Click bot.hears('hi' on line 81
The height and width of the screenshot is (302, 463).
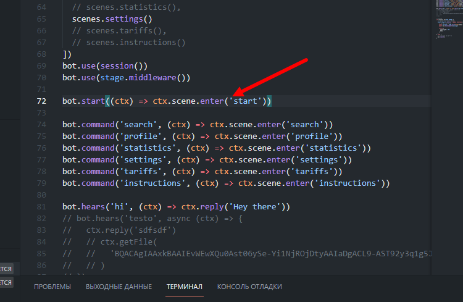point(96,207)
